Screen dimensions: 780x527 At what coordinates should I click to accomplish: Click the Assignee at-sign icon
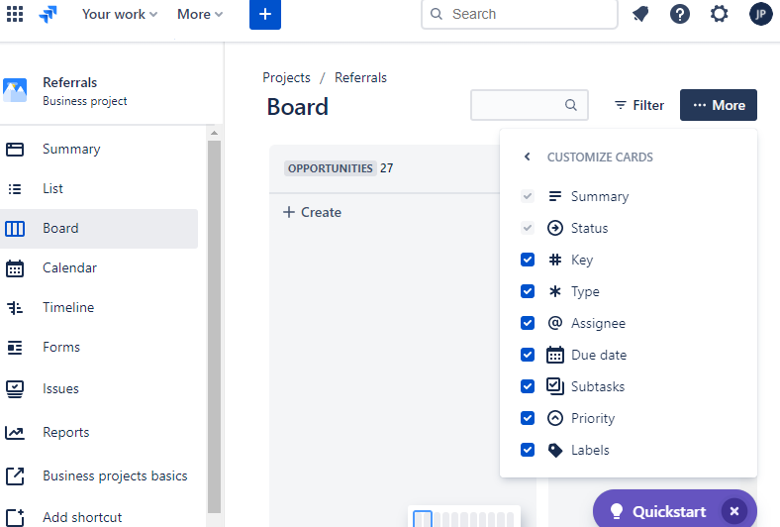point(555,323)
